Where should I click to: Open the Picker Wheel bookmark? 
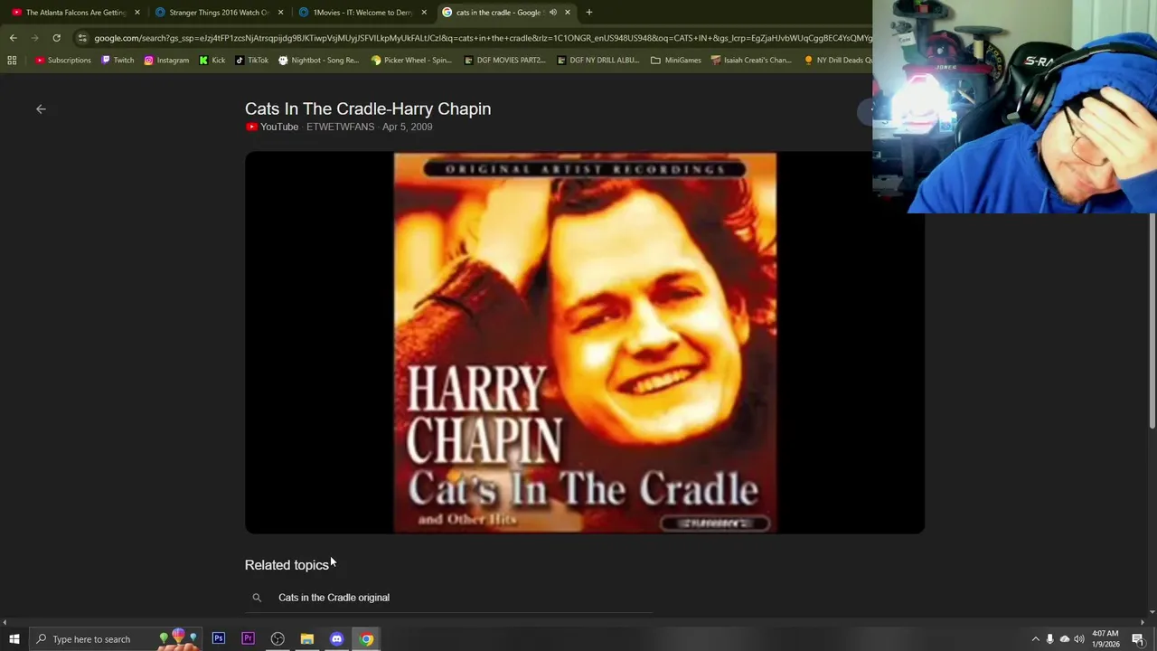(x=411, y=61)
